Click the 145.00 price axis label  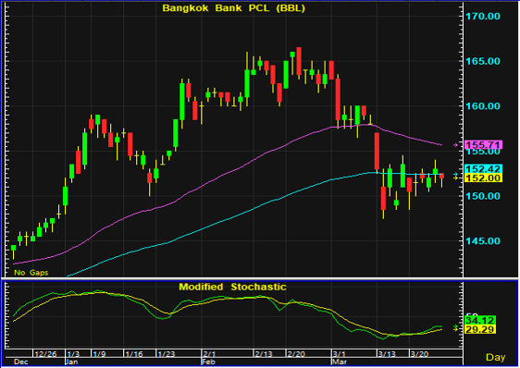(483, 241)
